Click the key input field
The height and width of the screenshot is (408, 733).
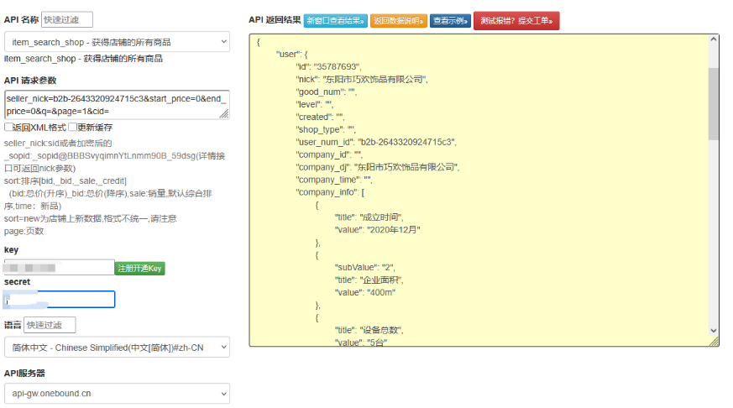pos(59,267)
